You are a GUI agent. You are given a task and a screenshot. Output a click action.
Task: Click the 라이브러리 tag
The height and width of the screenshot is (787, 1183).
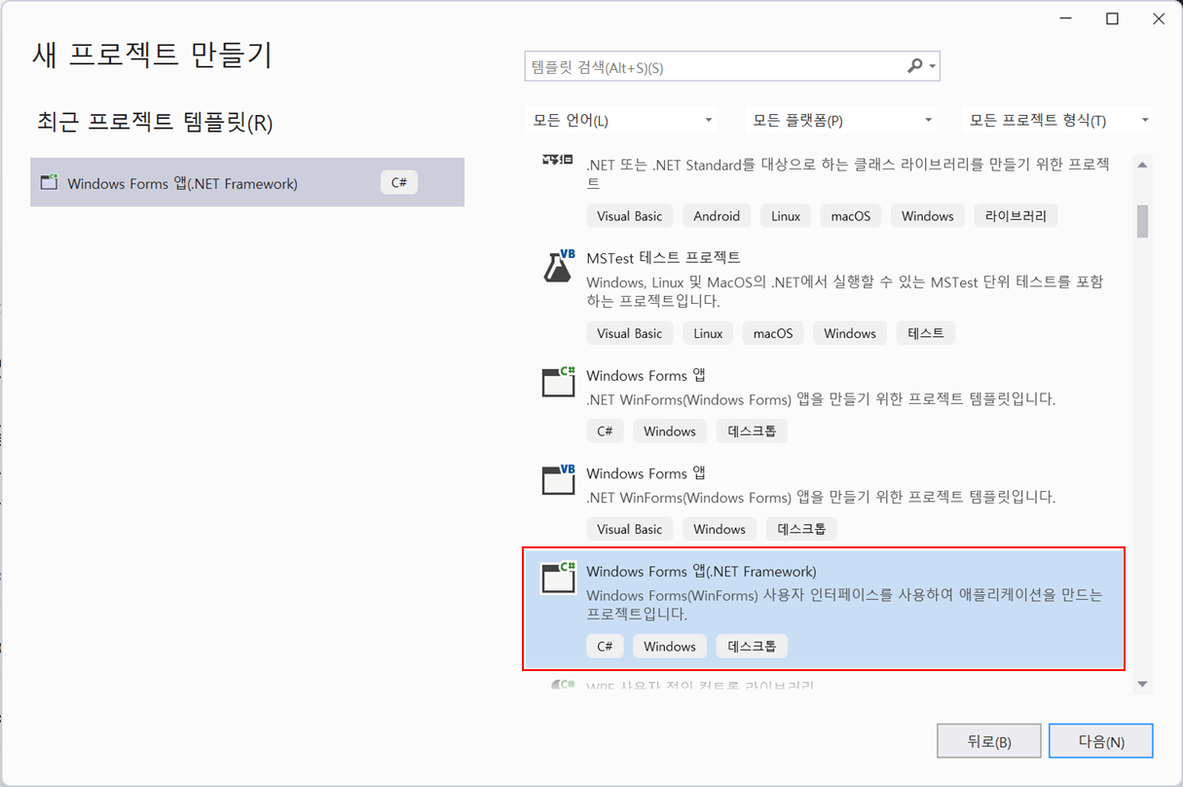[x=1016, y=216]
